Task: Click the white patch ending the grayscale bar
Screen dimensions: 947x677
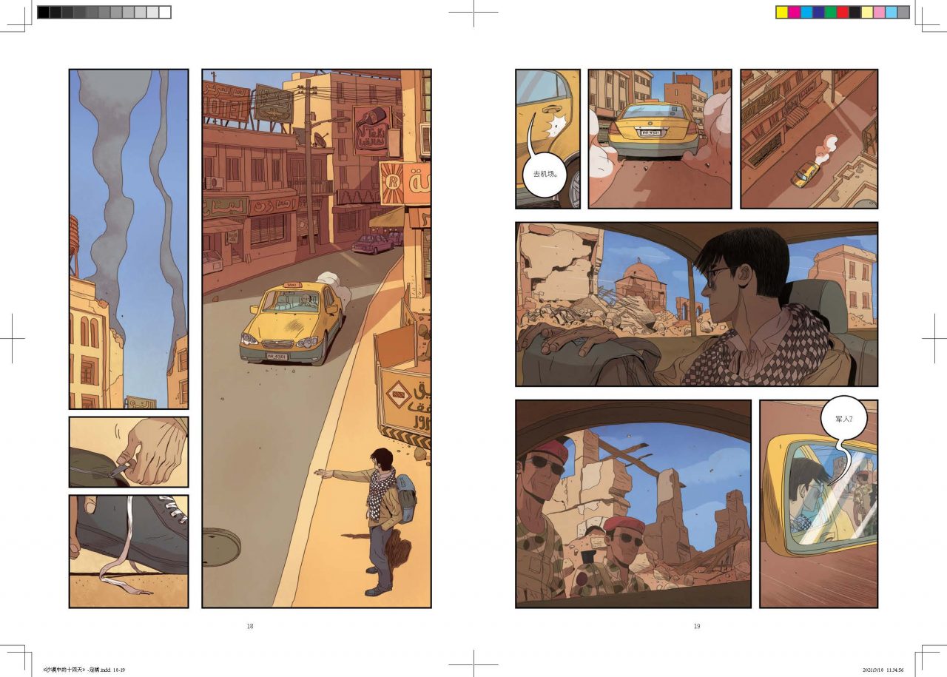Action: 165,12
